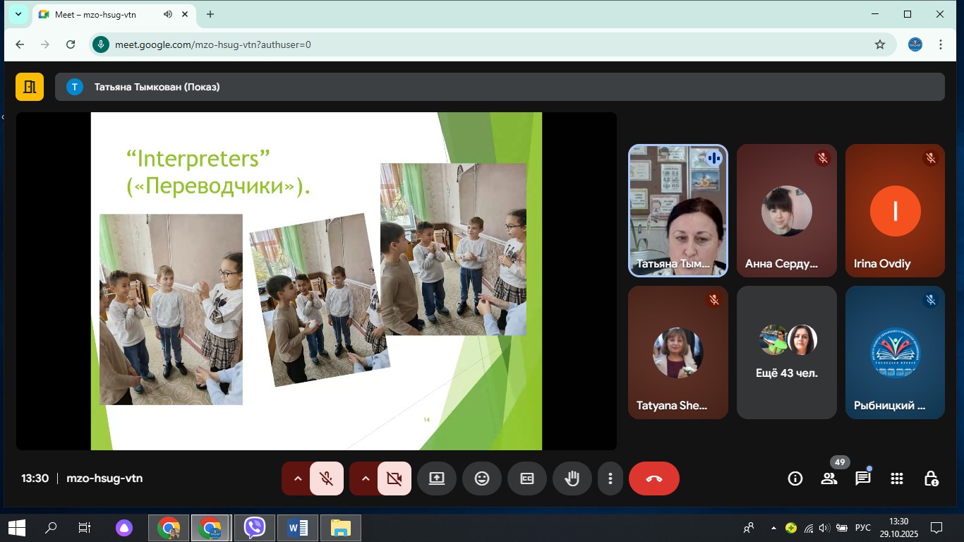Click the raise hand icon
Viewport: 964px width, 542px height.
[x=572, y=478]
